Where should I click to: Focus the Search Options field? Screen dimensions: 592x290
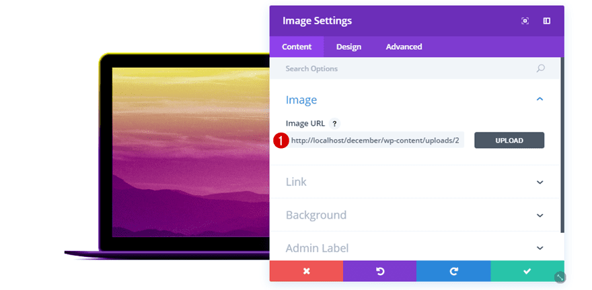(x=404, y=68)
